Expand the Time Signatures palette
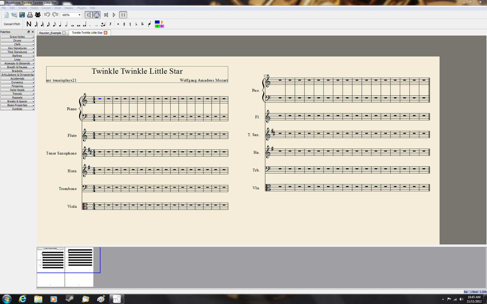487x304 pixels. (x=17, y=52)
